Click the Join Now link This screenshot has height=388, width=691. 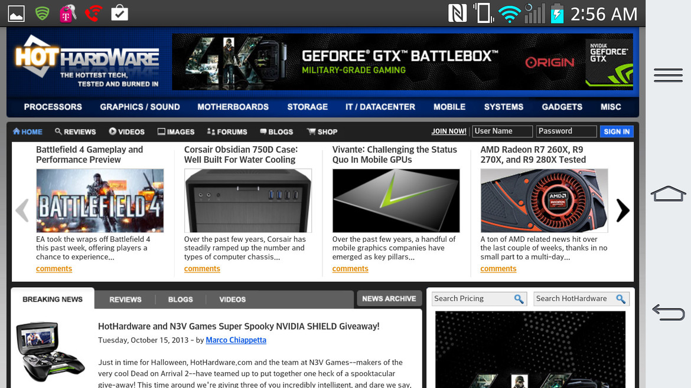click(449, 131)
